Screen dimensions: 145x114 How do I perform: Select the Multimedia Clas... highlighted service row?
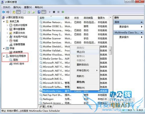coord(74,91)
